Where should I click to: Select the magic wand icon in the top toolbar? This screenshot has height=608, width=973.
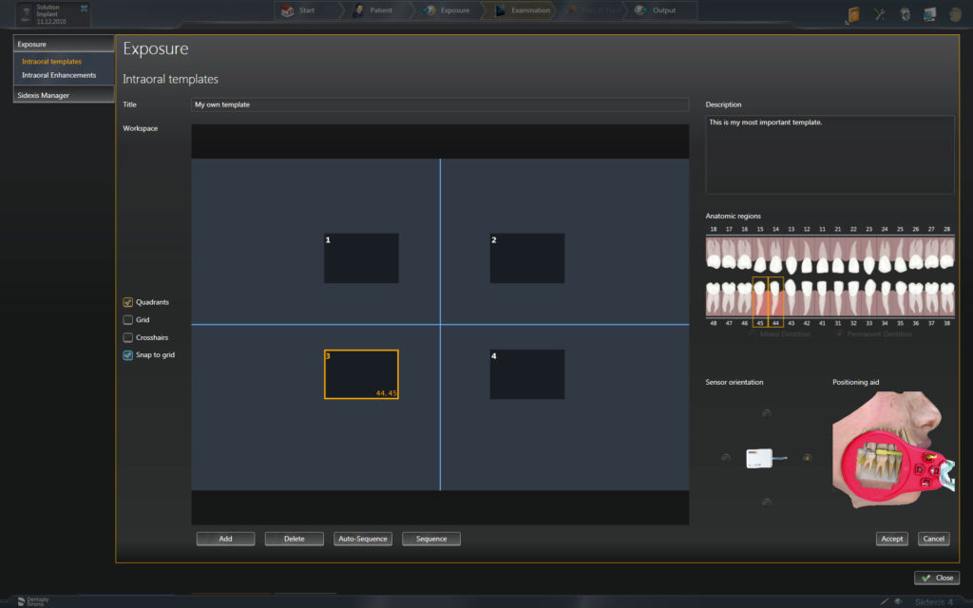(x=879, y=12)
